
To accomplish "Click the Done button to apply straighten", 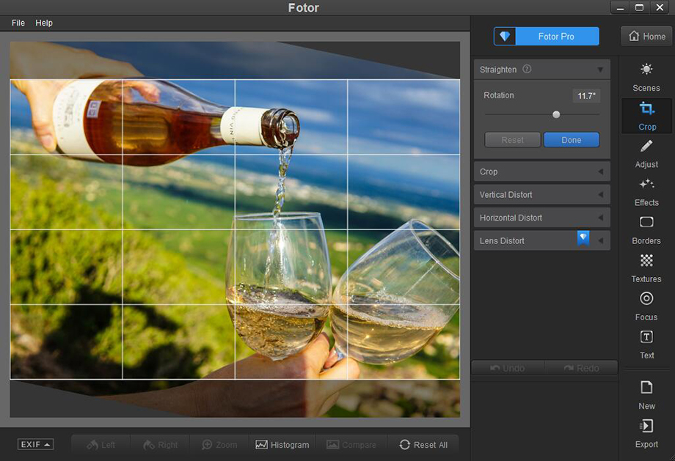I will pos(571,139).
